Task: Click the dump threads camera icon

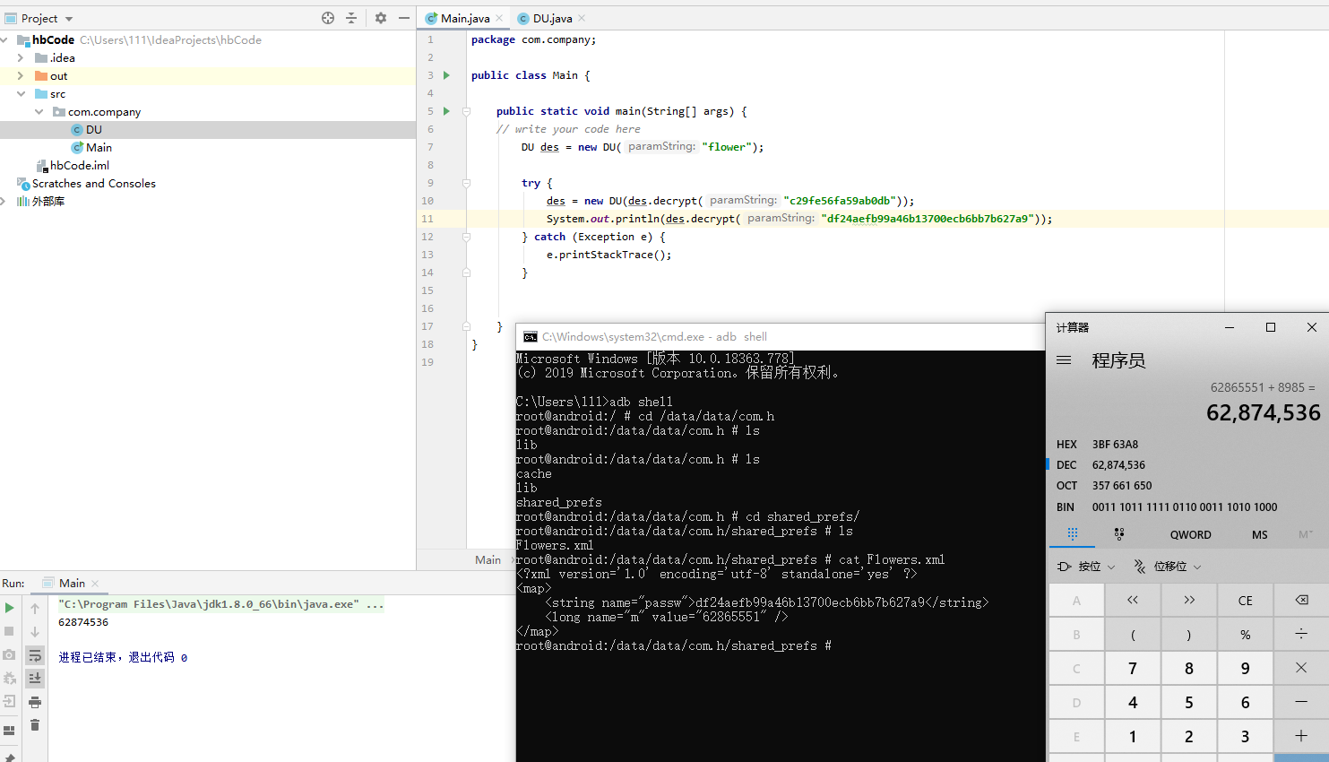Action: click(9, 654)
